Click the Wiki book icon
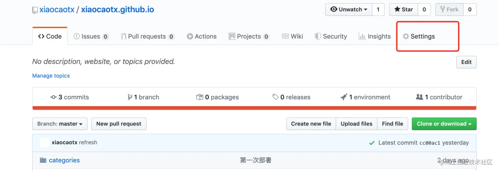This screenshot has width=498, height=171. click(285, 37)
